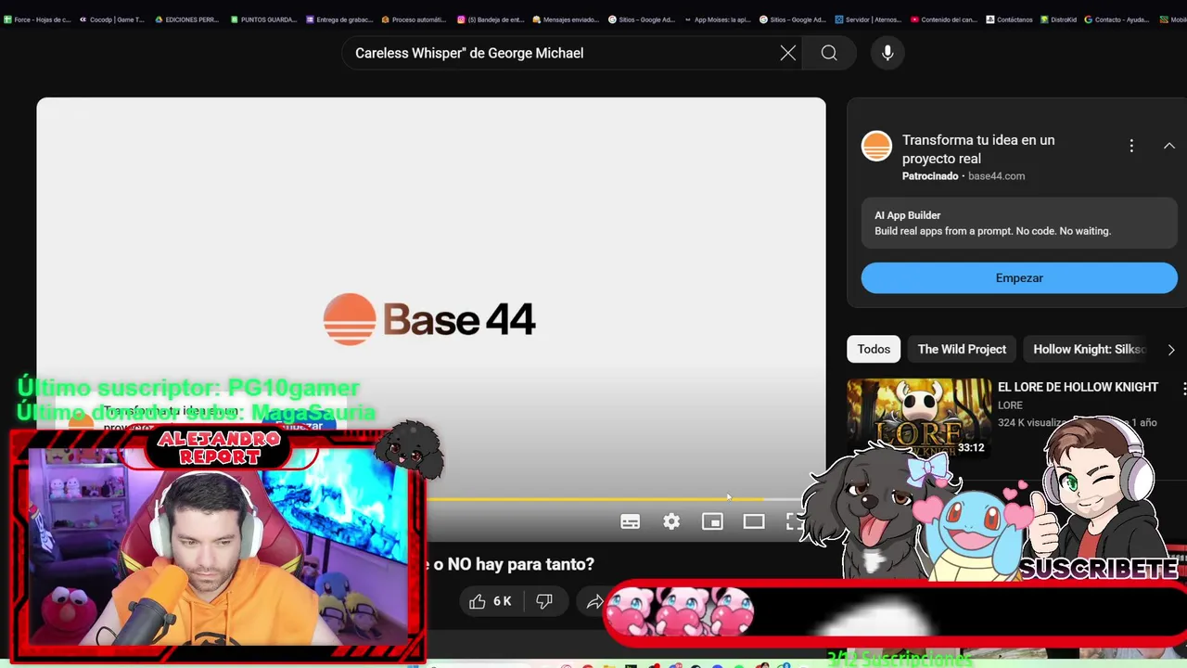This screenshot has width=1187, height=668.
Task: Open the Force - Hojas de cálculo bookmark
Action: point(37,19)
